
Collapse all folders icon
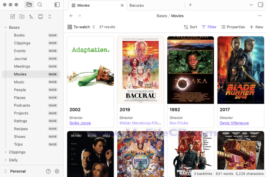pos(50,17)
